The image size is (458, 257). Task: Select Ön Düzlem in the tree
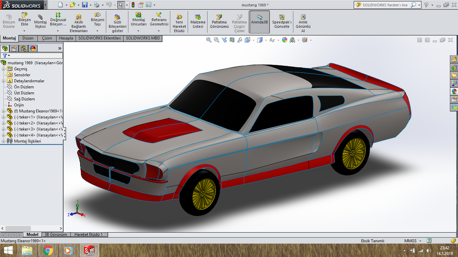[24, 87]
